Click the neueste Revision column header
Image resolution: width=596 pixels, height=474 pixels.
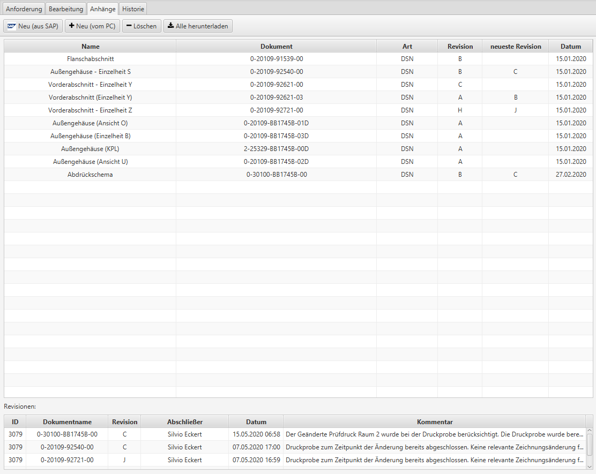[515, 47]
